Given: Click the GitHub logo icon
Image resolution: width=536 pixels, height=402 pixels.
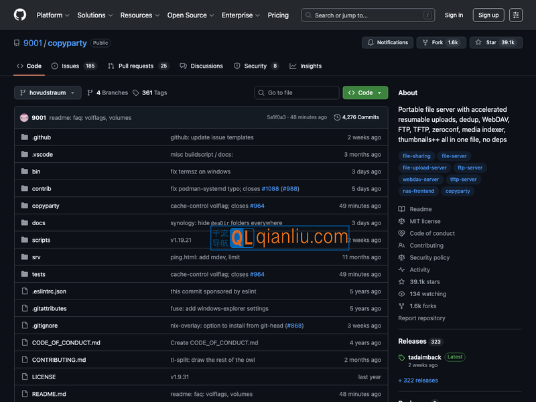Looking at the screenshot, I should click(x=20, y=15).
